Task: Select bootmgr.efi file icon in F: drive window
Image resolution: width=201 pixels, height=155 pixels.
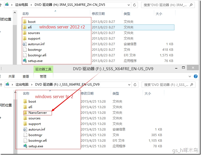Action: coord(25,141)
